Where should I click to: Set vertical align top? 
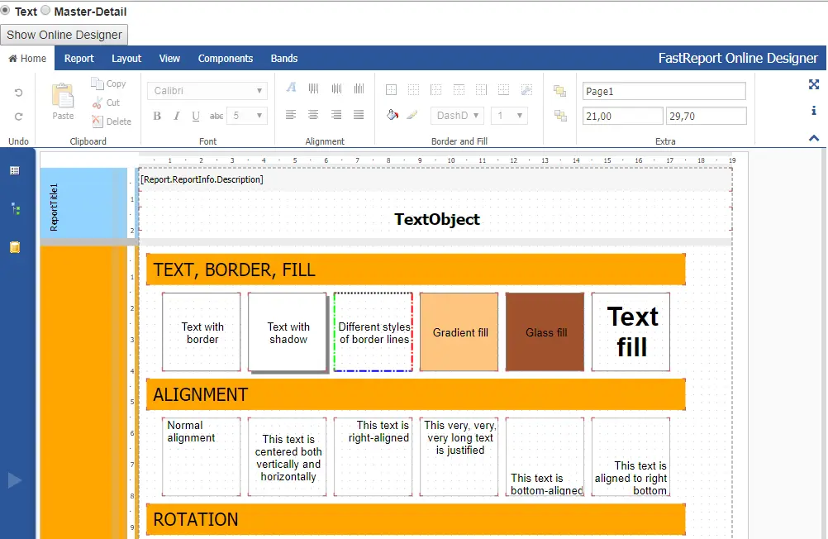[314, 88]
